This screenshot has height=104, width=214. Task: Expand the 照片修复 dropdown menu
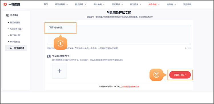136,4
